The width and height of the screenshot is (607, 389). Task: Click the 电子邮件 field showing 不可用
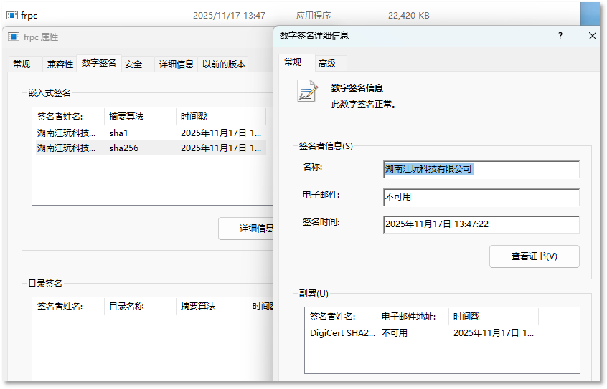point(481,197)
